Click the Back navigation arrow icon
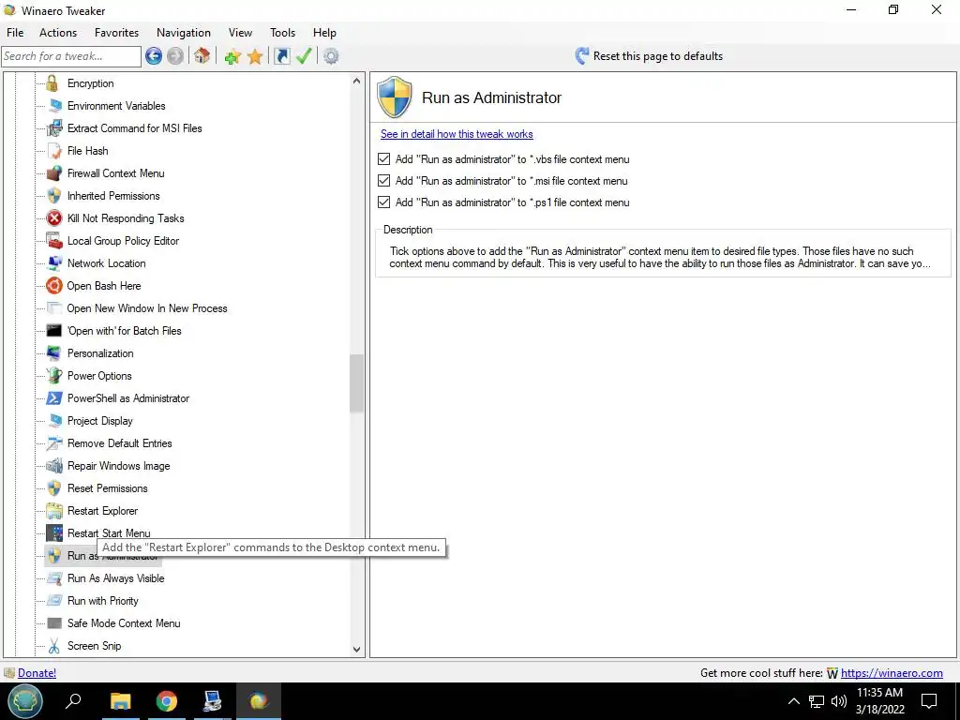 154,56
